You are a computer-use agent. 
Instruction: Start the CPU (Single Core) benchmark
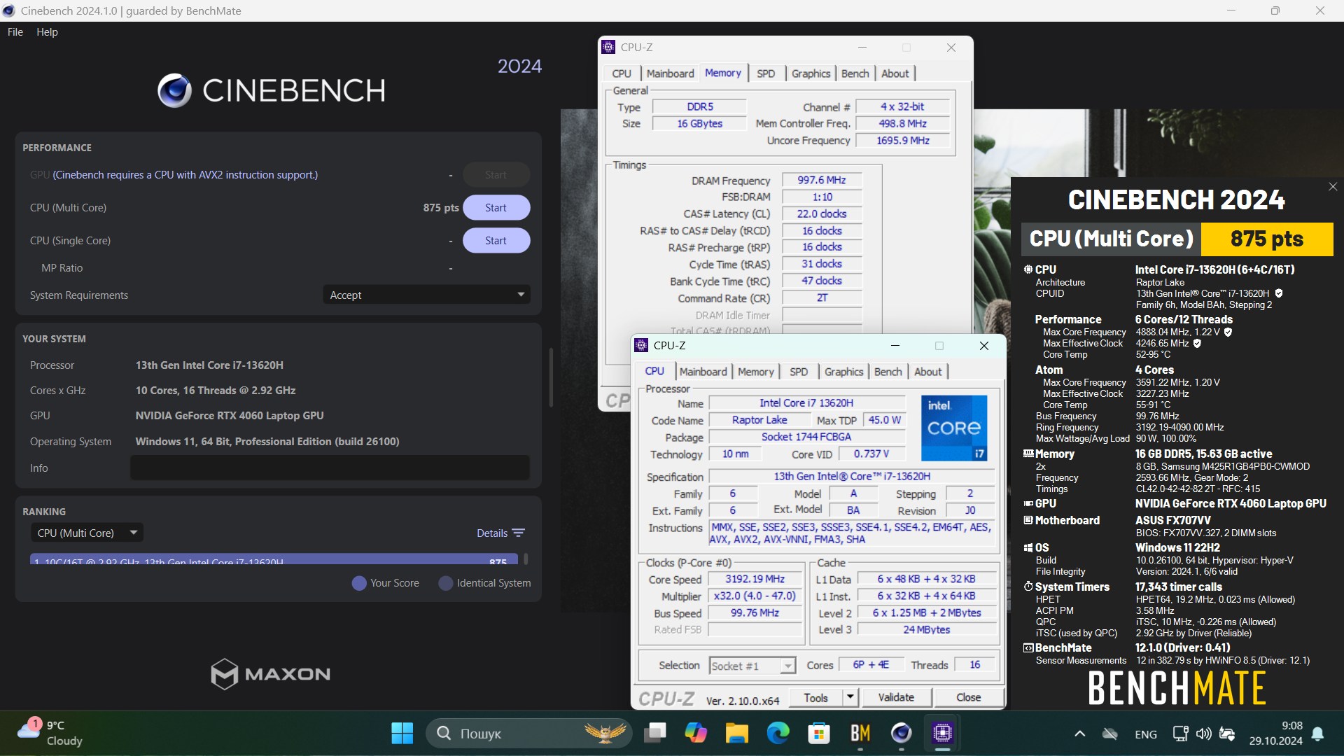(496, 241)
